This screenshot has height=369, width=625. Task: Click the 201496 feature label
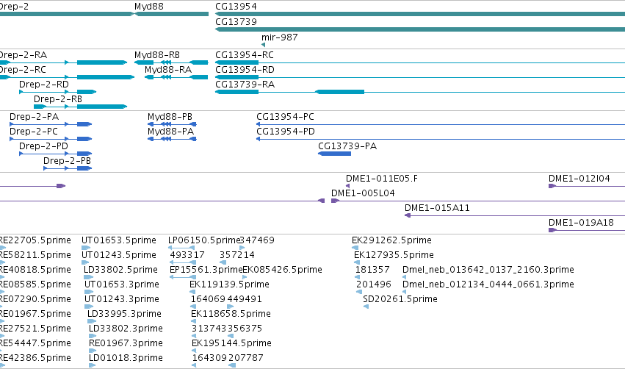(374, 284)
